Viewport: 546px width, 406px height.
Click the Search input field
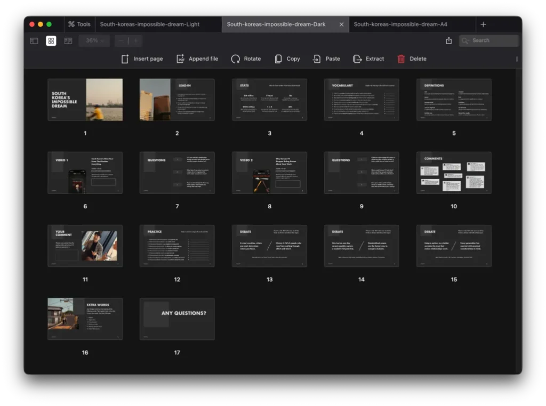pos(488,40)
